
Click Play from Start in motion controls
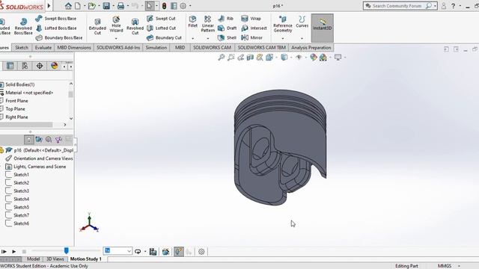point(4,252)
